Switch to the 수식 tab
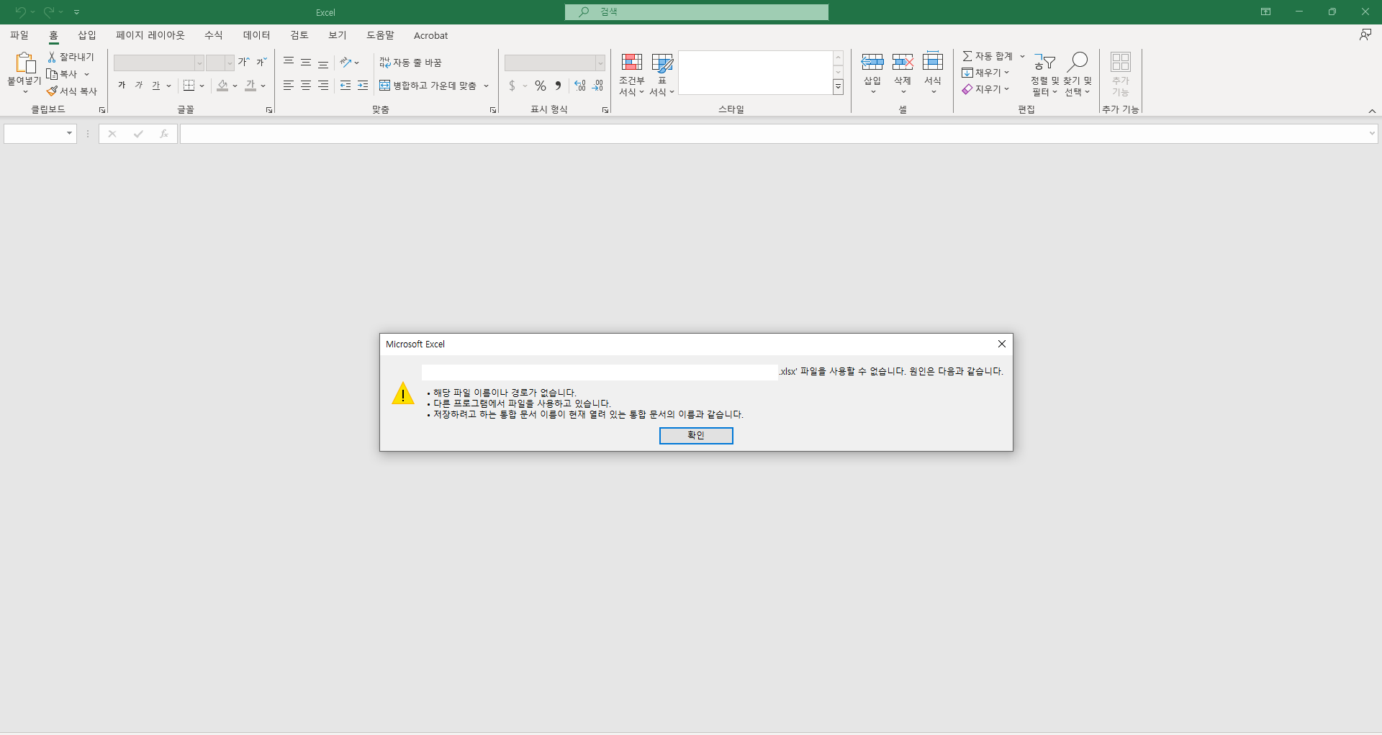This screenshot has height=735, width=1382. 214,35
